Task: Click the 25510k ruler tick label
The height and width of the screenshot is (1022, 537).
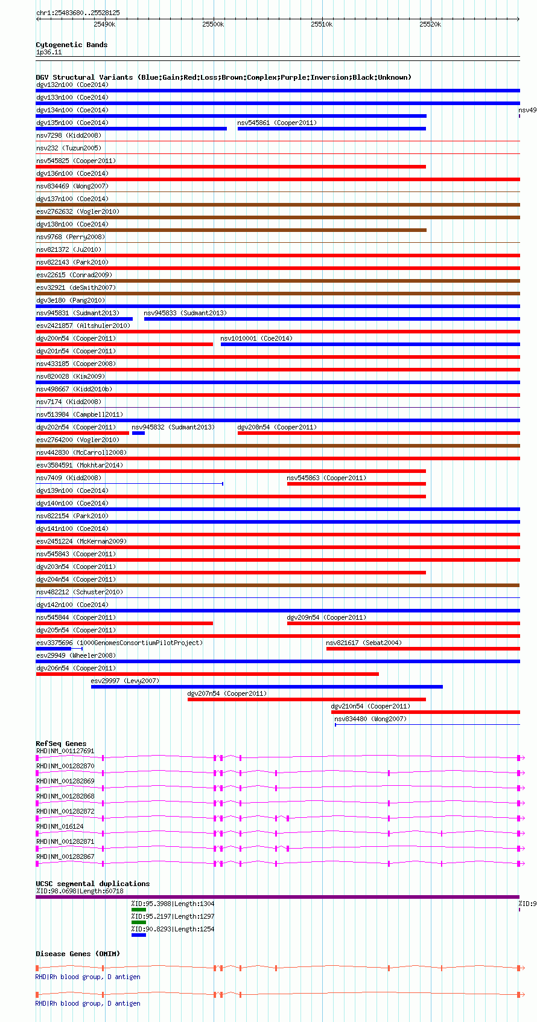Action: coord(322,24)
